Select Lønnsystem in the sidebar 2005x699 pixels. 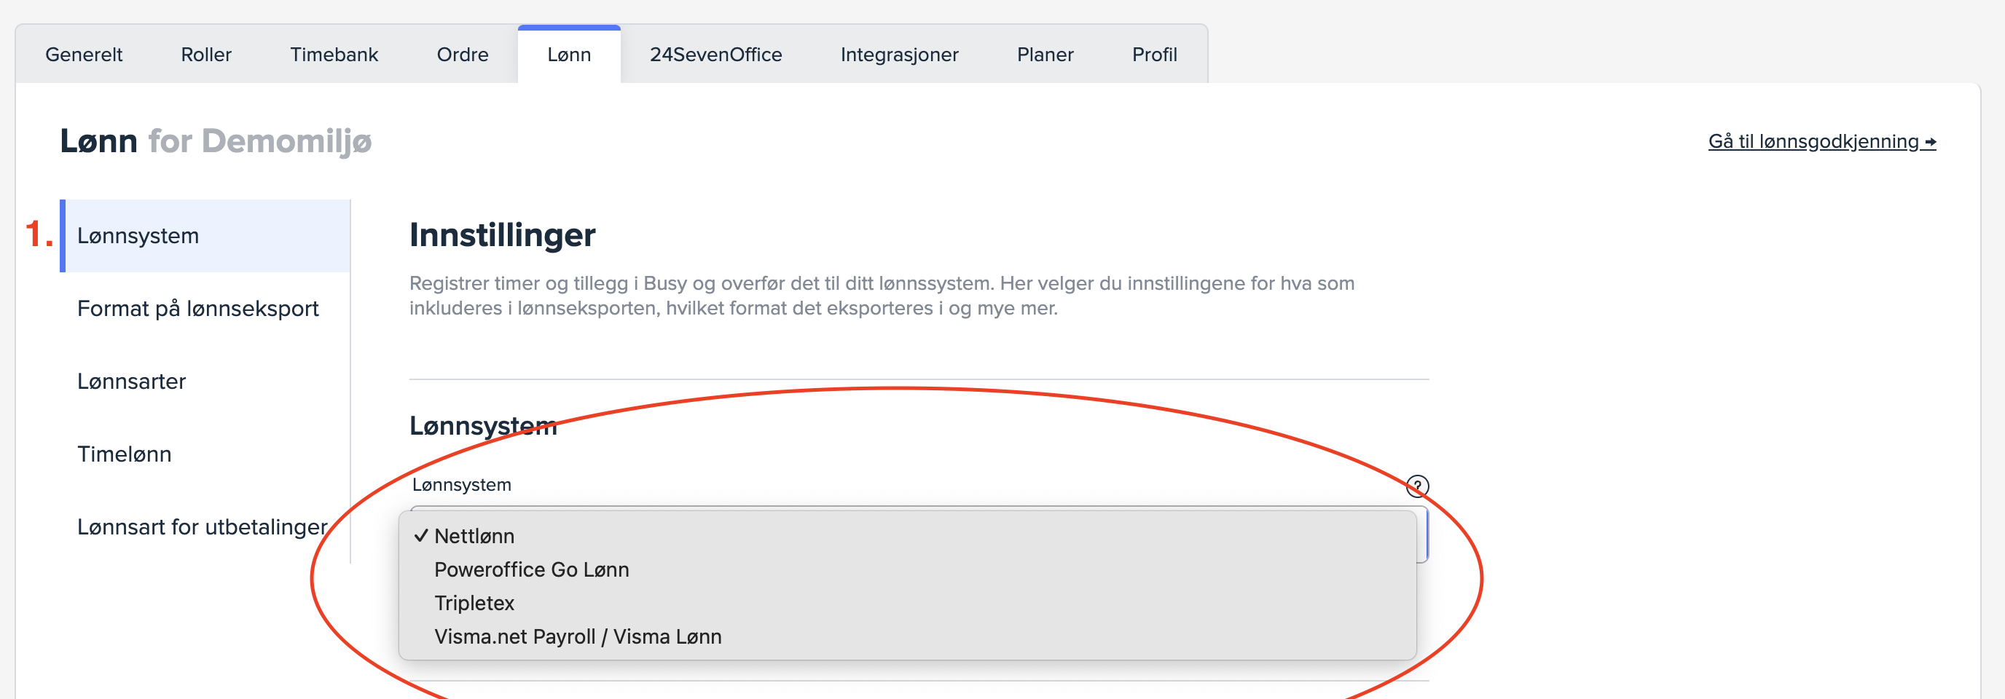click(138, 236)
